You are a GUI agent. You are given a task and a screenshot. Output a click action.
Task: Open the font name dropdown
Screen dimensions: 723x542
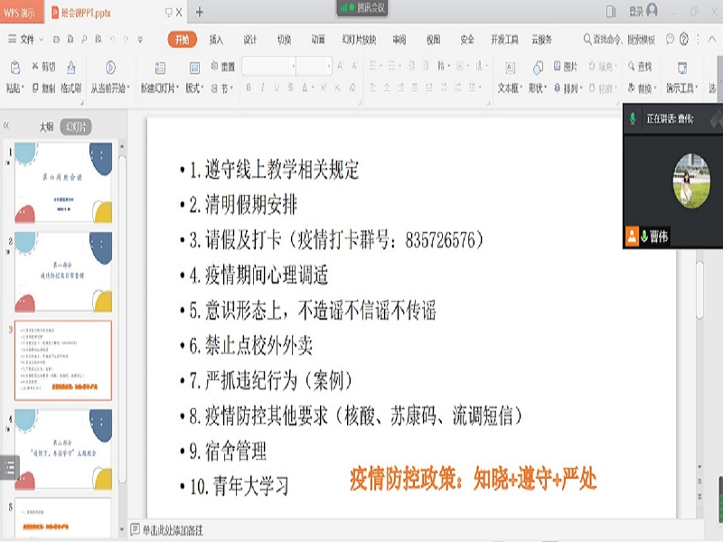click(x=291, y=65)
